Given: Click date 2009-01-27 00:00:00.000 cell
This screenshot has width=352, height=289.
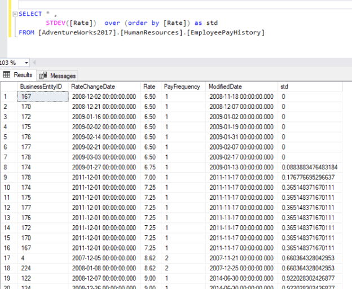Looking at the screenshot, I should (x=104, y=167).
